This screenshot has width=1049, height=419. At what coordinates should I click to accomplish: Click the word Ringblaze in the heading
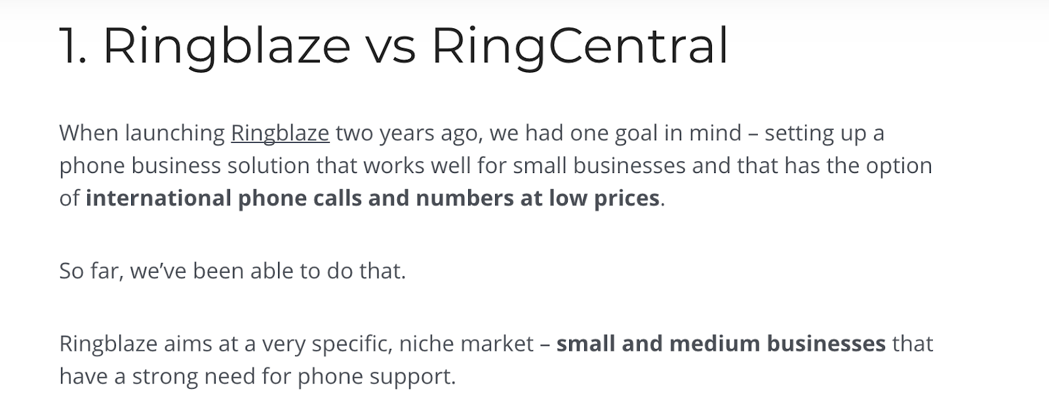pos(227,46)
